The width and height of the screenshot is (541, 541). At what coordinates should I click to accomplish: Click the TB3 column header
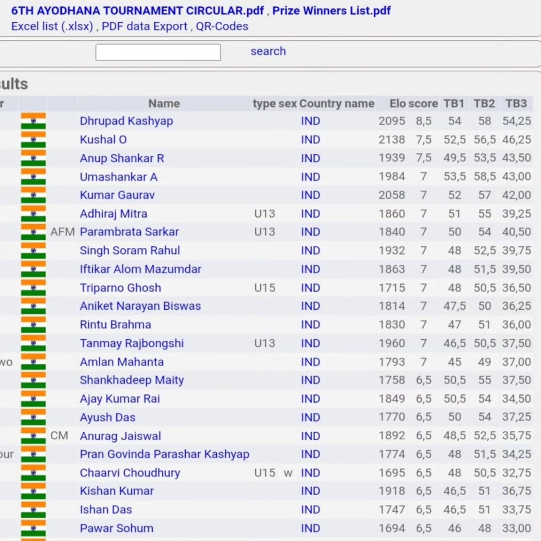(516, 104)
